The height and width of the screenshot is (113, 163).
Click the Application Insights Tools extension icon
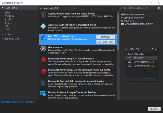[43, 15]
